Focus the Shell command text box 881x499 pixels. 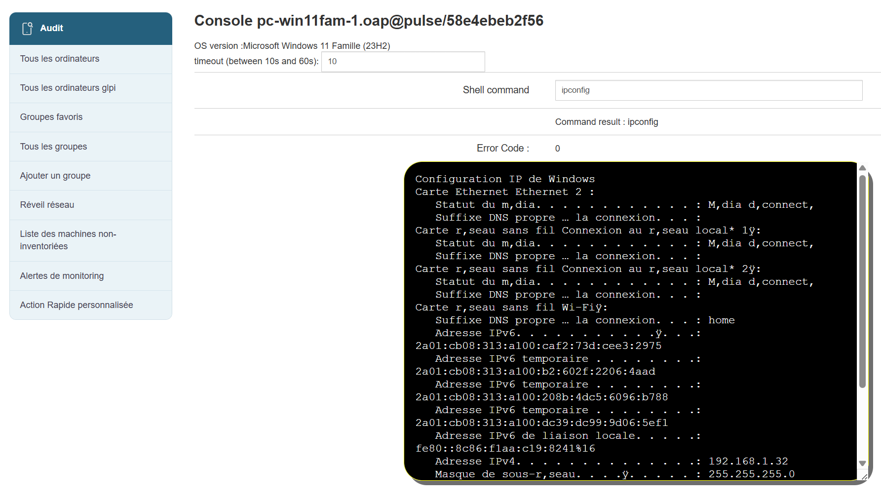(708, 90)
